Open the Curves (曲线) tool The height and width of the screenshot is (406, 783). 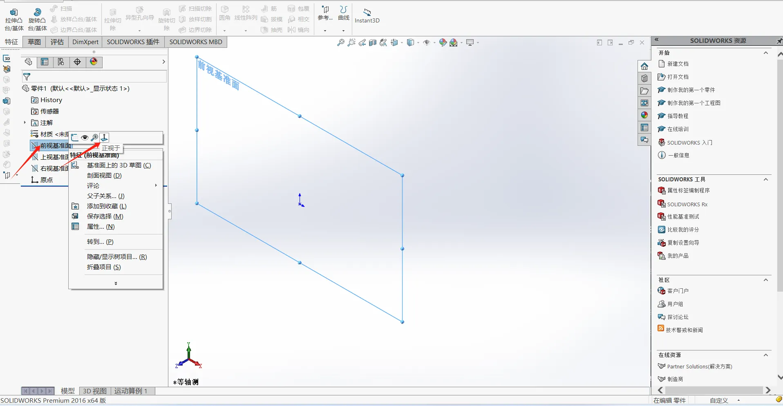[x=344, y=13]
